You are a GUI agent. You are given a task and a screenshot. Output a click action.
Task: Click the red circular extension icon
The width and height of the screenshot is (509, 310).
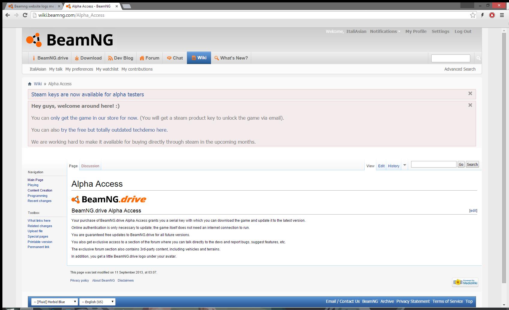pos(492,15)
